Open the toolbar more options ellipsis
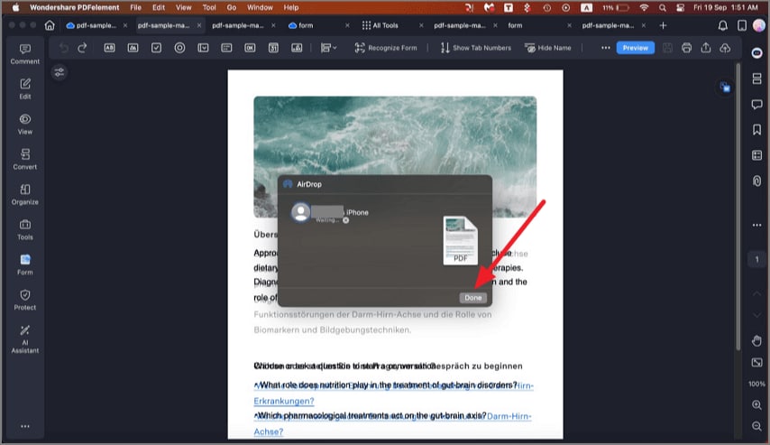This screenshot has width=770, height=445. pos(606,48)
